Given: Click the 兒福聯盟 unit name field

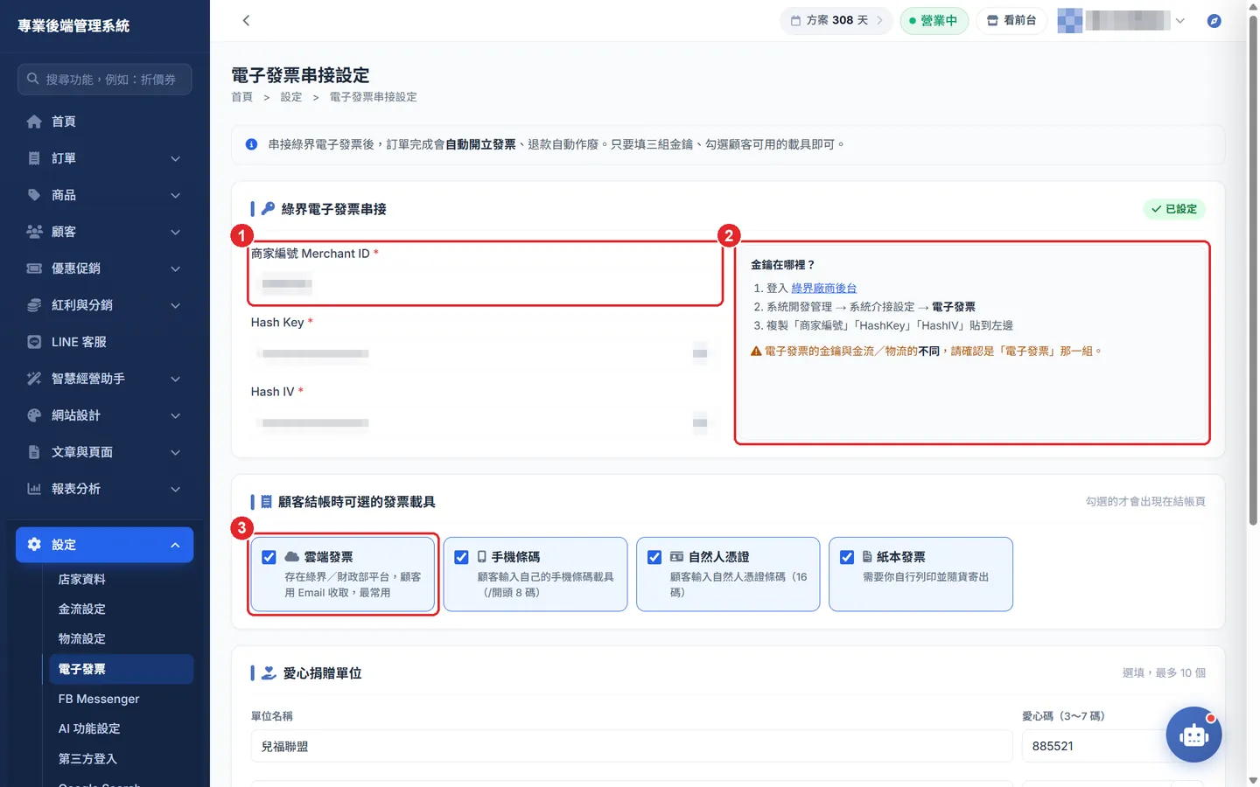Looking at the screenshot, I should 631,747.
